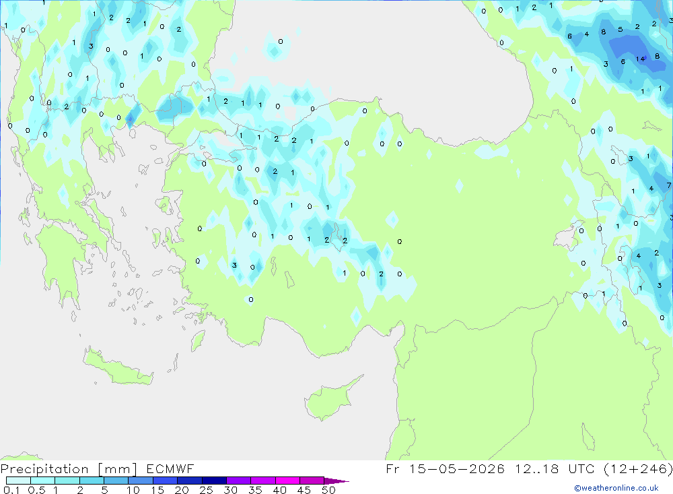
Task: Click the '14' precipitation value on map
Action: [641, 59]
